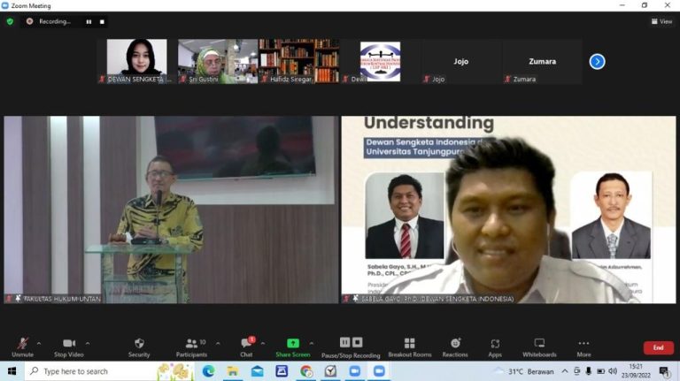Open Whiteboards
Screen dimensions: 680x381
pyautogui.click(x=539, y=343)
